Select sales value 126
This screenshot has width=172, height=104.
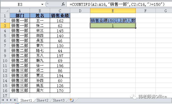pyautogui.click(x=60, y=85)
